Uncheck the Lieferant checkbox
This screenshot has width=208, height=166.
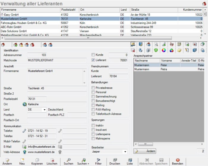tap(93, 60)
